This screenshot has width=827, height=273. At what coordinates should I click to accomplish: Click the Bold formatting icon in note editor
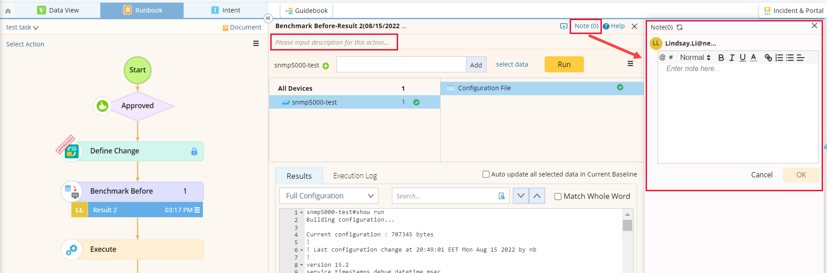[x=721, y=58]
